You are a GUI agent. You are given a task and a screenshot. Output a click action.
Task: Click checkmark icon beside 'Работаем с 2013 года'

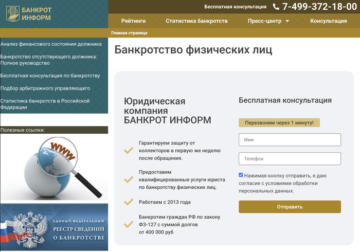[129, 202]
